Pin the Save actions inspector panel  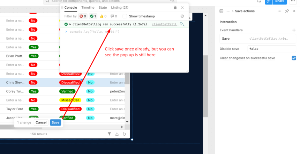[287, 11]
